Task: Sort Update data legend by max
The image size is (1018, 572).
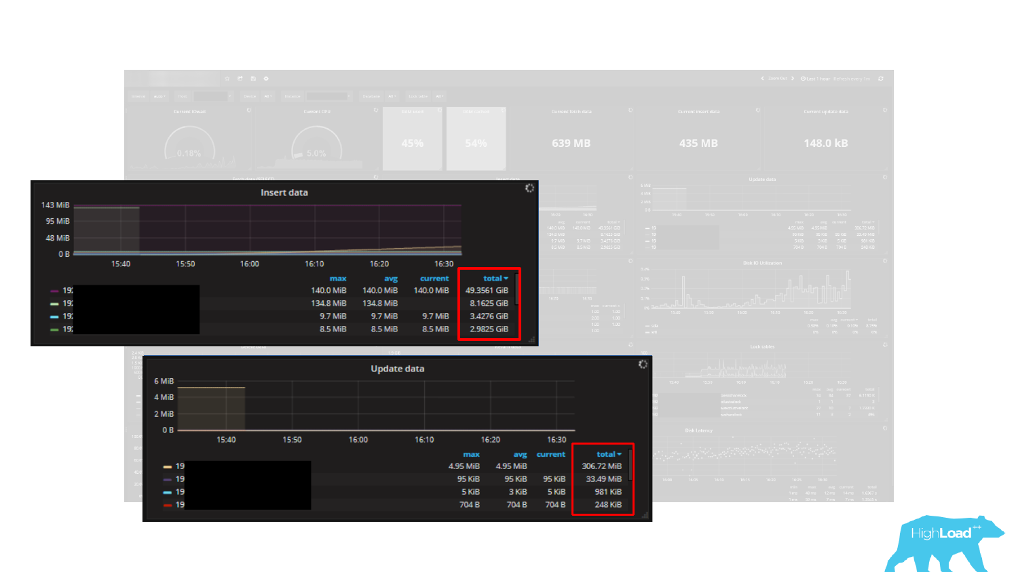Action: click(x=471, y=454)
